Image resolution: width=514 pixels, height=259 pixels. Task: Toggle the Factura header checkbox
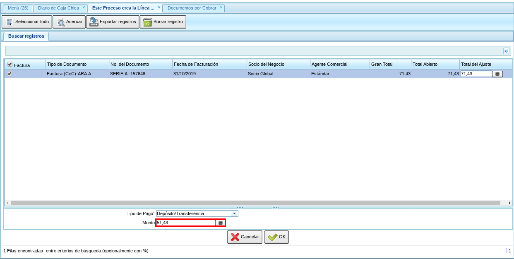click(x=10, y=65)
